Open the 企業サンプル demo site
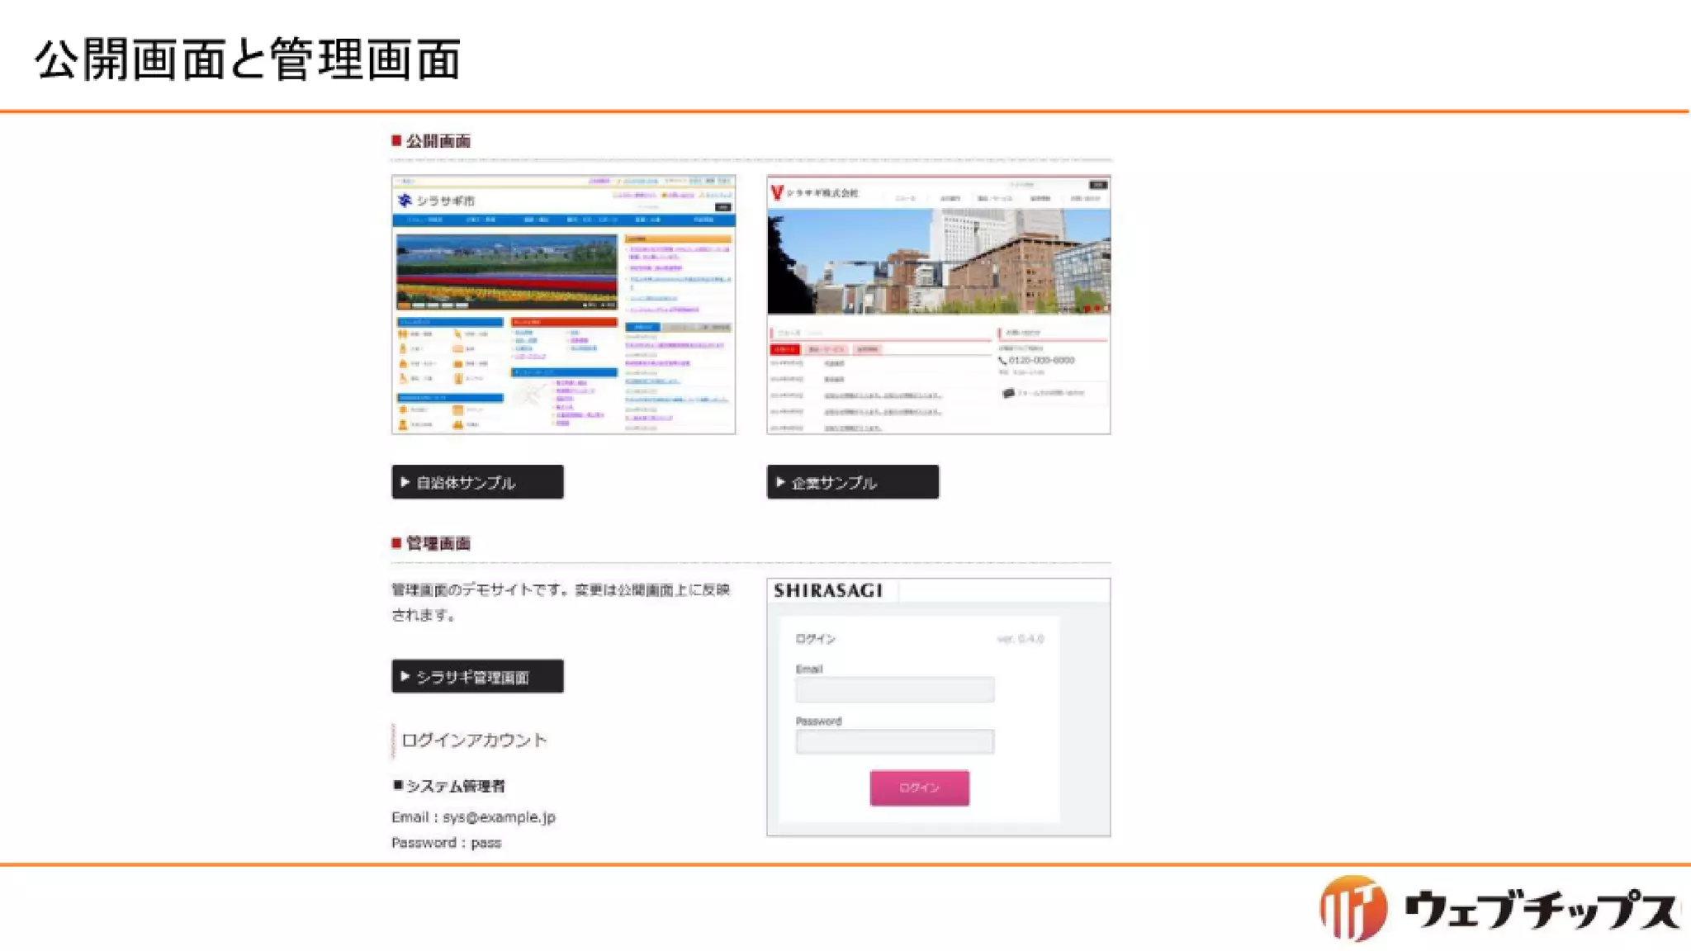The image size is (1691, 951). point(852,482)
